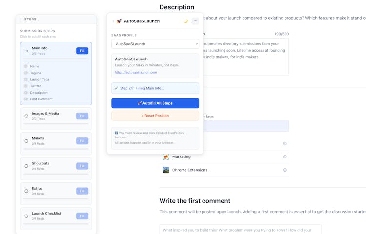The width and height of the screenshot is (366, 234).
Task: Select the Launch Checklist step
Action: pos(26,215)
